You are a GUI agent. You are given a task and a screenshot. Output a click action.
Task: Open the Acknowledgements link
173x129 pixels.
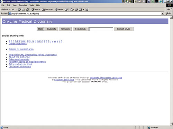[19, 60]
